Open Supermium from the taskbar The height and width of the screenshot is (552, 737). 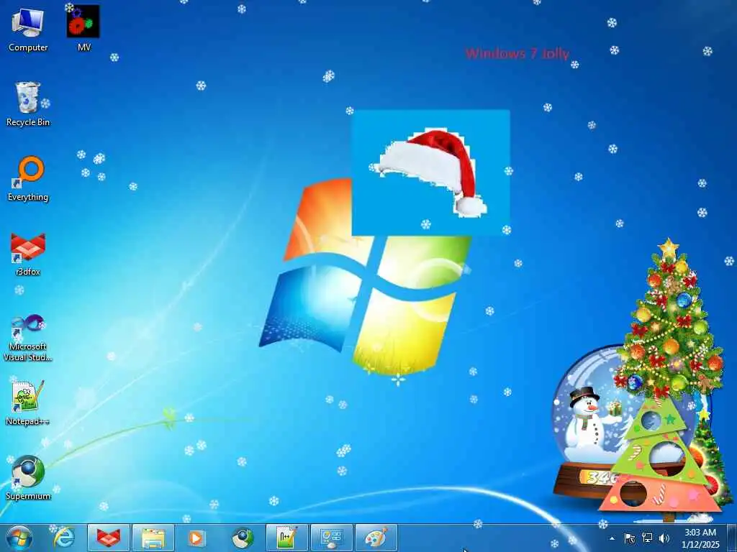point(243,538)
